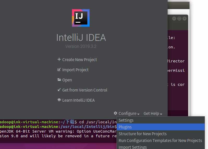The height and width of the screenshot is (149, 208).
Task: Expand the Get Help dropdown
Action: (153, 114)
